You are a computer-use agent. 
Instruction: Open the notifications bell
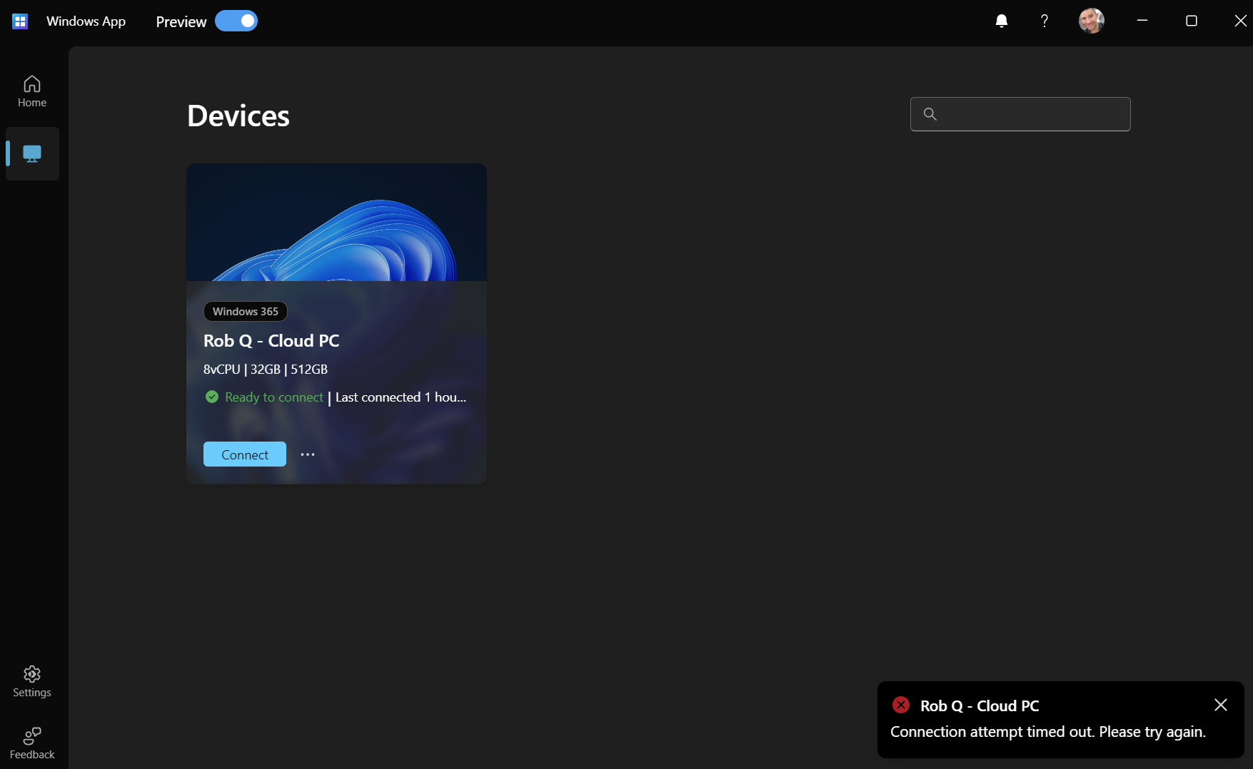coord(1002,21)
